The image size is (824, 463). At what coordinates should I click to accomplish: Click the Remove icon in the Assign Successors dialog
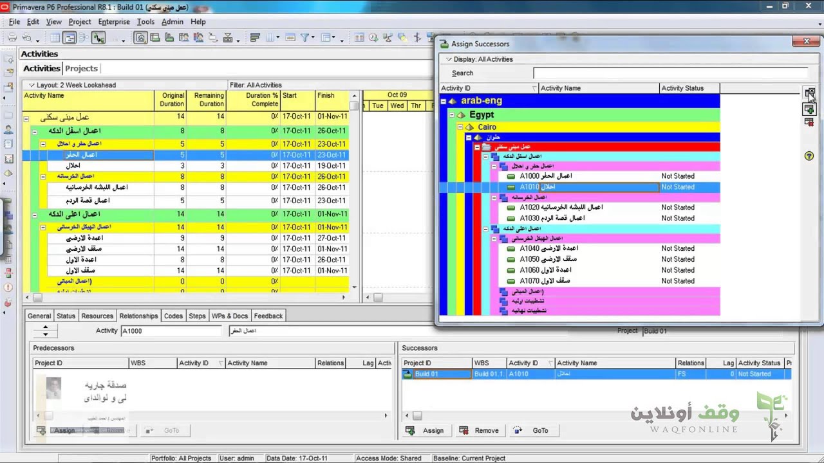pyautogui.click(x=809, y=122)
